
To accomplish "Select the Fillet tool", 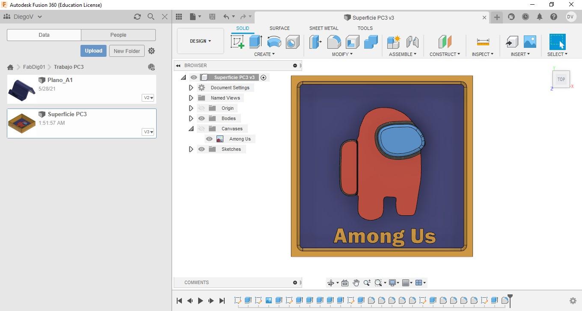I will 334,42.
